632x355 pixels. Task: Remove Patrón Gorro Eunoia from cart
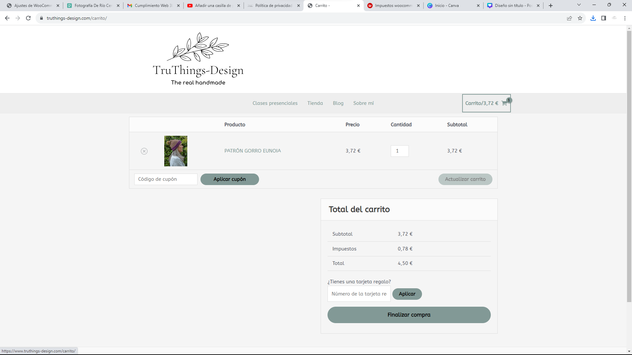pos(144,151)
